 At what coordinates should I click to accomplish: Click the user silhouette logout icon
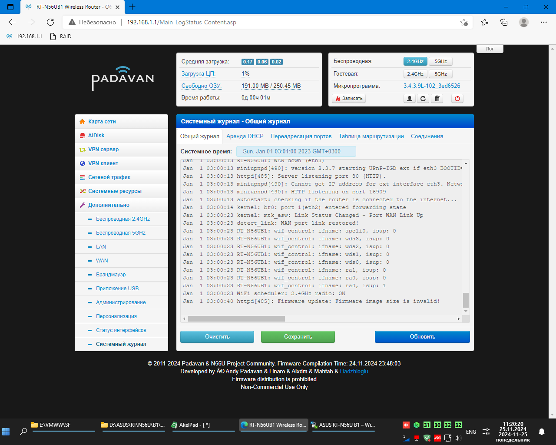(409, 99)
